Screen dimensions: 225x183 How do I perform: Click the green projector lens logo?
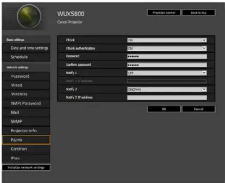tap(29, 16)
